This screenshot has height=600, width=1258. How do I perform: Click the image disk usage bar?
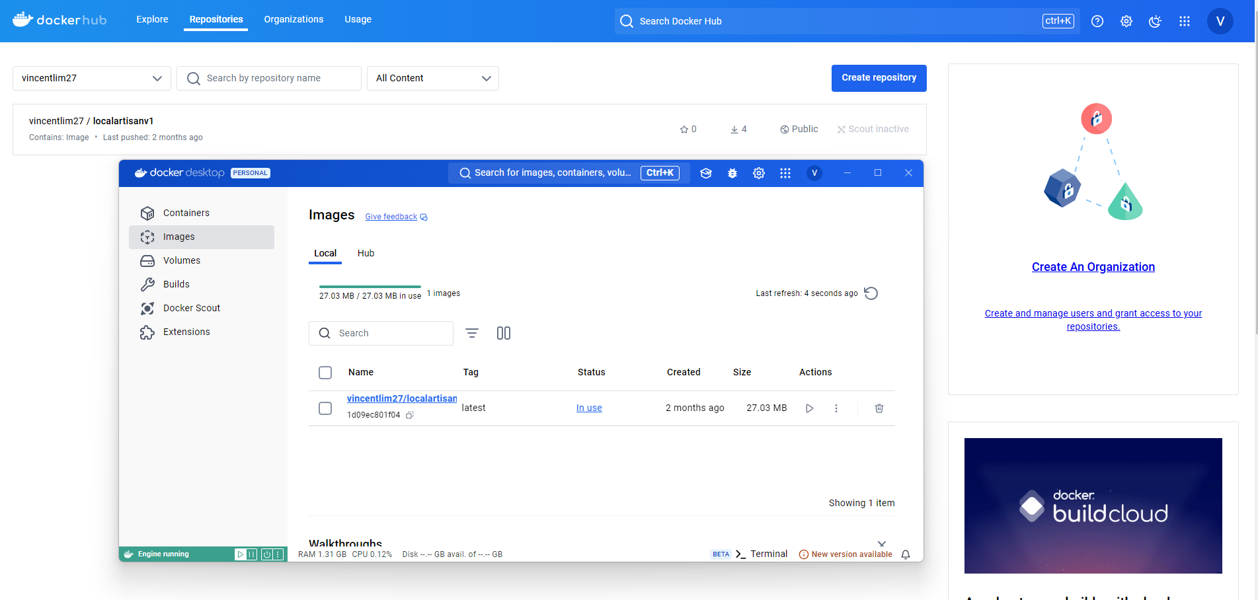(370, 287)
